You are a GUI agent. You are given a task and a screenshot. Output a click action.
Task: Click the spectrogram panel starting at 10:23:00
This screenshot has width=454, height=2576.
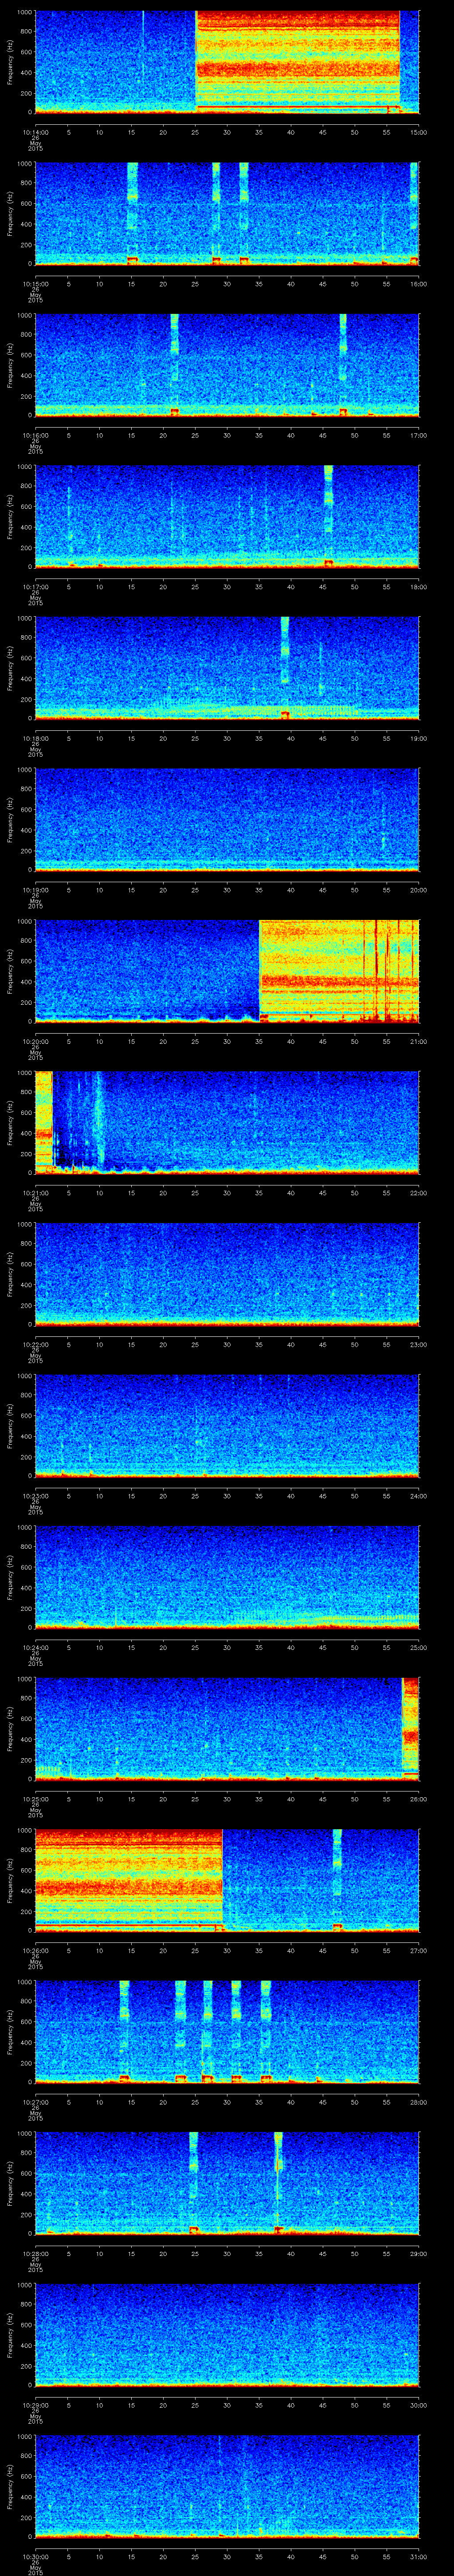click(x=227, y=1426)
